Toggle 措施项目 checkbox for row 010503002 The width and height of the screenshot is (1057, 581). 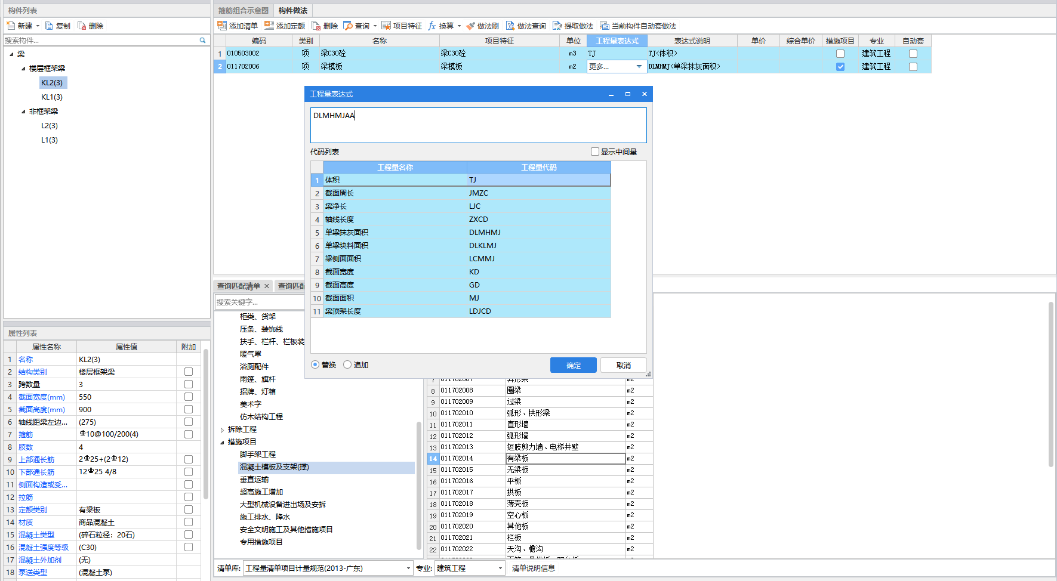[x=840, y=54]
